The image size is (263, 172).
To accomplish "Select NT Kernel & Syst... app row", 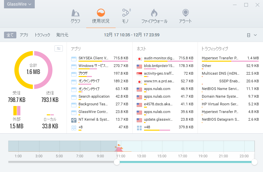I will tap(100, 120).
